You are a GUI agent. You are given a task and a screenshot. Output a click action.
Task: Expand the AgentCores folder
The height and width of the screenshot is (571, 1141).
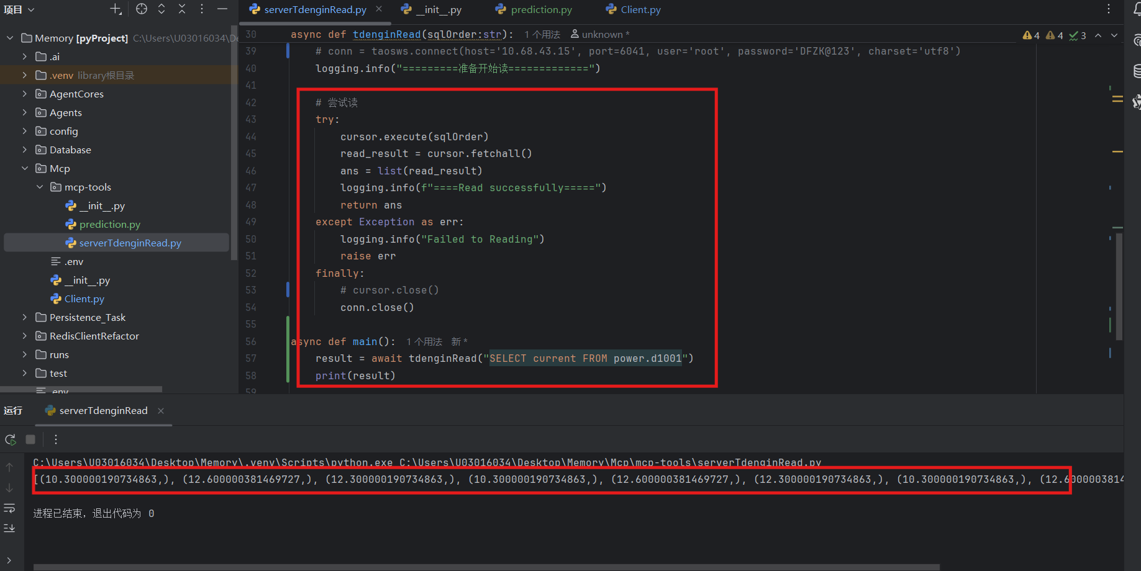pyautogui.click(x=25, y=94)
